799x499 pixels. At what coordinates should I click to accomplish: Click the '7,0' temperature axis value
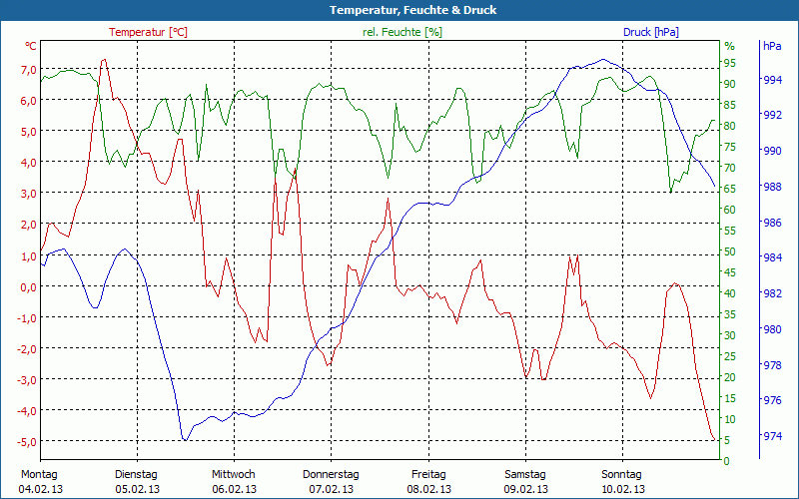tap(28, 70)
